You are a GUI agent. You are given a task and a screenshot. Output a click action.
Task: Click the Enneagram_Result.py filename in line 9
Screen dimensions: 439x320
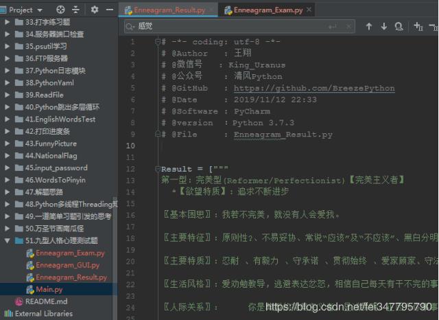pyautogui.click(x=283, y=135)
